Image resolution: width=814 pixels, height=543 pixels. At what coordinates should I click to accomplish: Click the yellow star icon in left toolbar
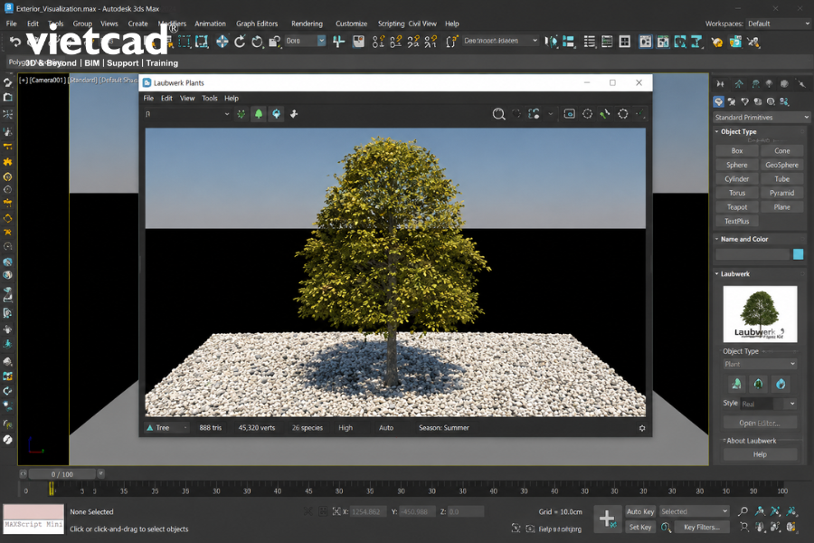pos(8,162)
